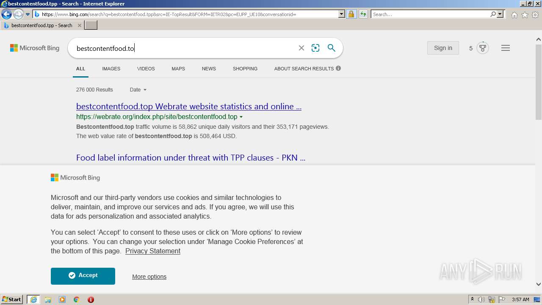Click the info icon beside About Search Results
Image resolution: width=542 pixels, height=305 pixels.
[338, 68]
